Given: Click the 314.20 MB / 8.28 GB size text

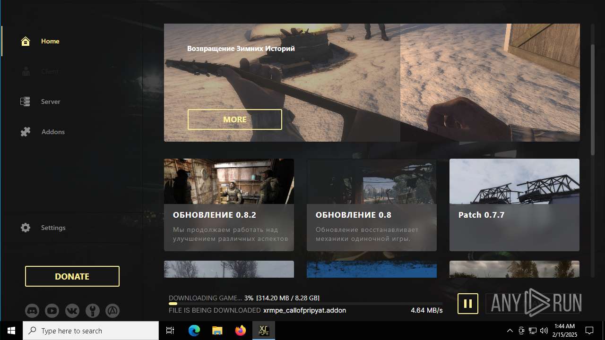Looking at the screenshot, I should [288, 298].
